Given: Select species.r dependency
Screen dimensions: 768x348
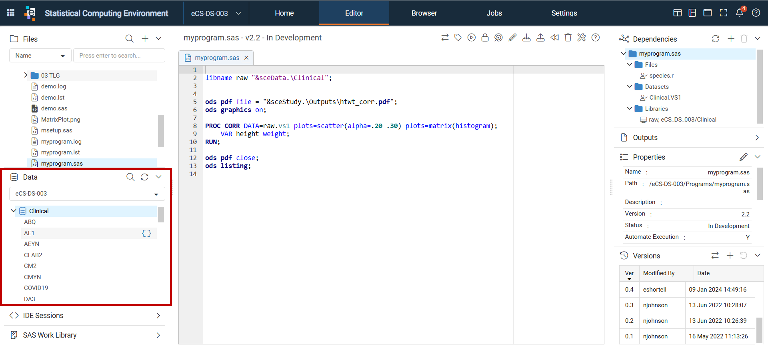Looking at the screenshot, I should click(x=661, y=76).
